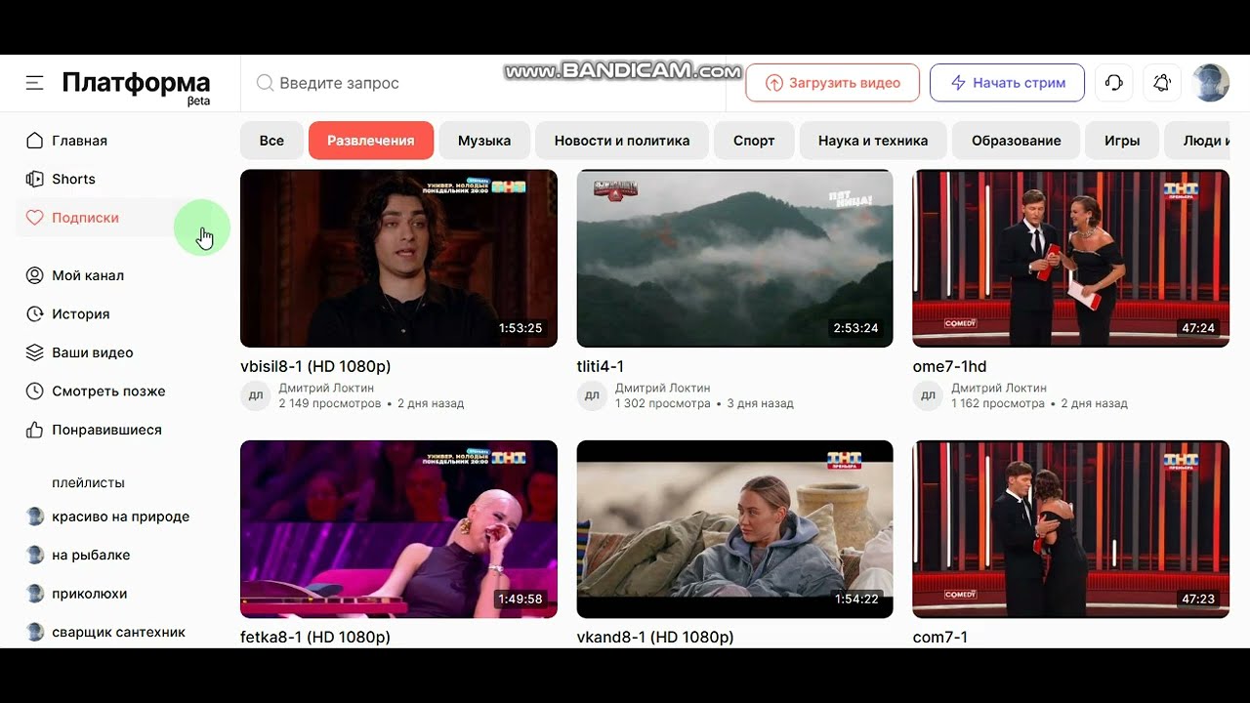The width and height of the screenshot is (1250, 703).
Task: Click the Главная home icon
Action: coord(35,141)
